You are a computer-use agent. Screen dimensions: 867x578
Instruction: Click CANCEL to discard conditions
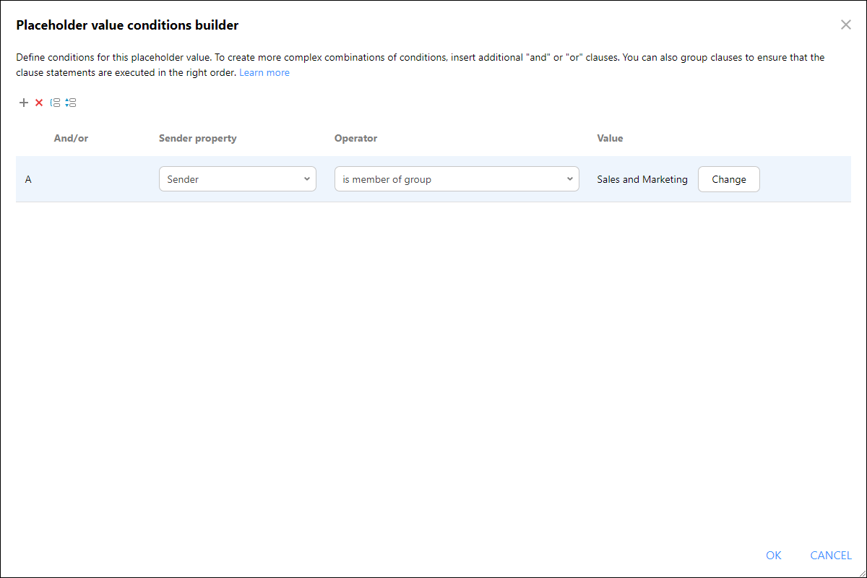(831, 555)
